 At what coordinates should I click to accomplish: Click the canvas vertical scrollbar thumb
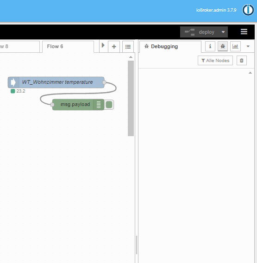coord(131,98)
